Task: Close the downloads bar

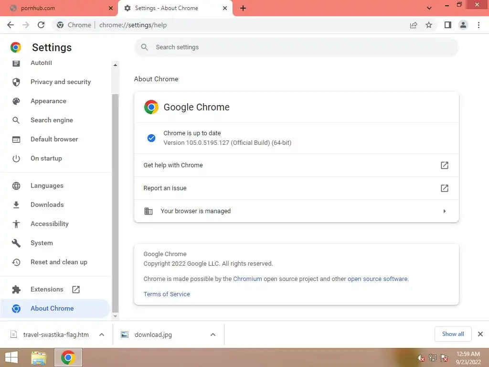Action: click(x=480, y=334)
